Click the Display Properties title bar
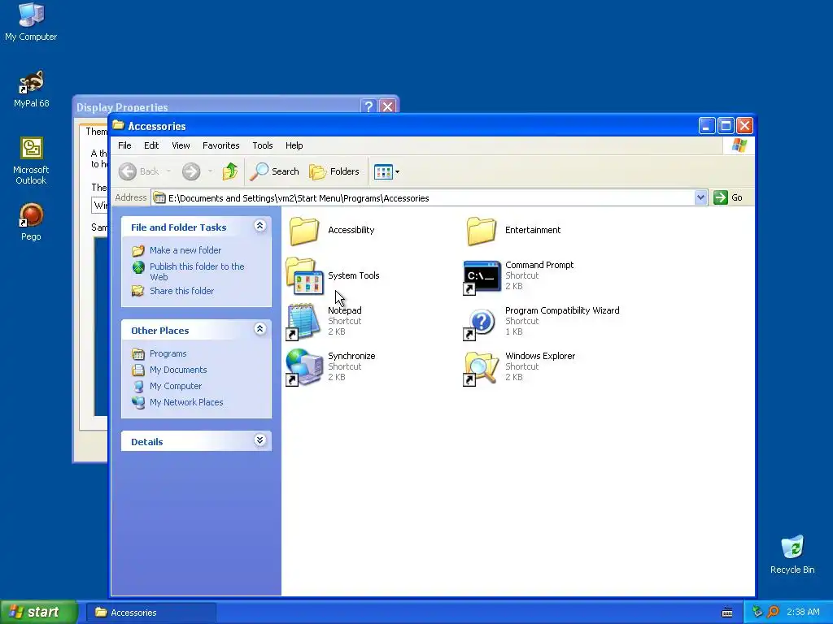This screenshot has width=833, height=624. click(218, 106)
